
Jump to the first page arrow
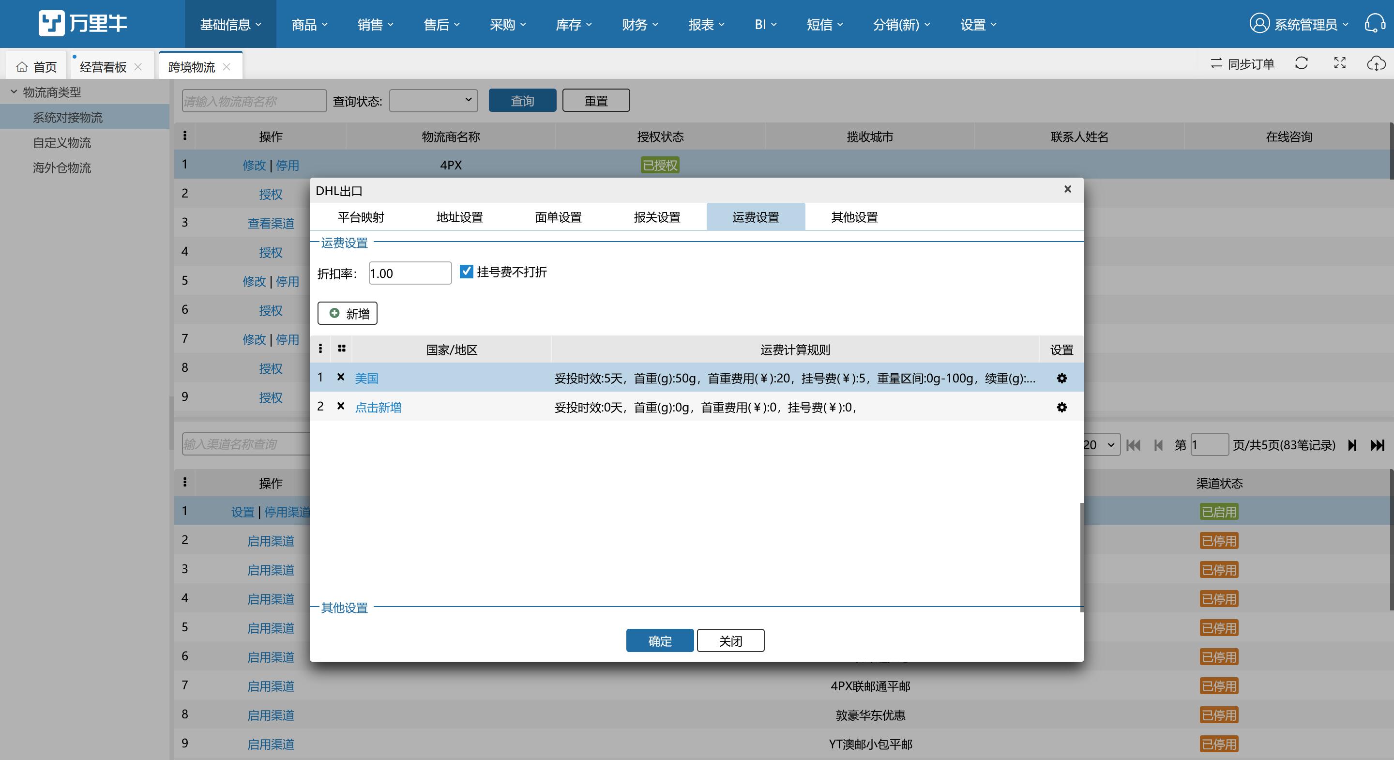click(x=1133, y=445)
